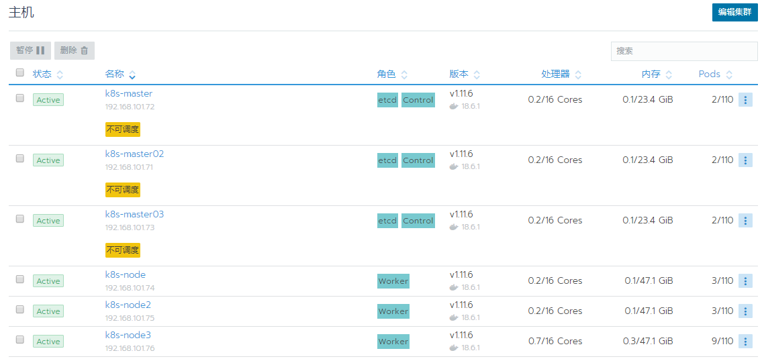Click the 不可调度 tag under k8s-master02

[x=122, y=190]
